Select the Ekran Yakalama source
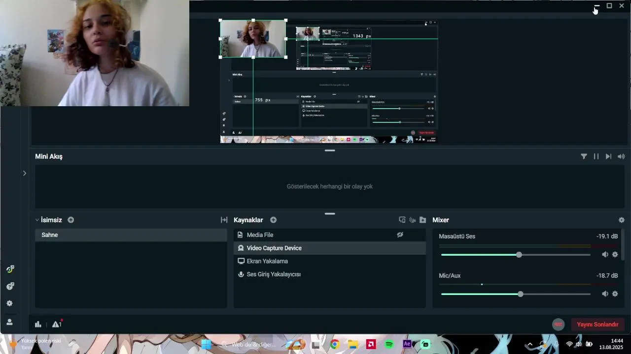This screenshot has height=354, width=631. click(329, 261)
